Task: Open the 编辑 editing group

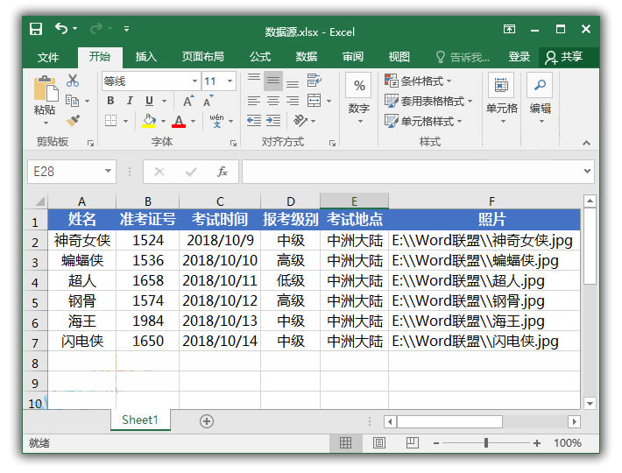Action: pos(541,99)
